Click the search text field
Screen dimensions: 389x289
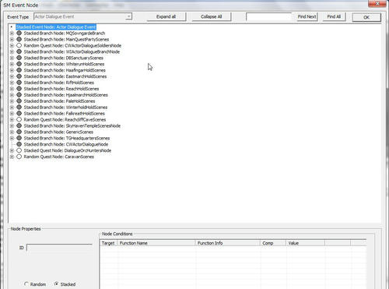[x=269, y=17]
